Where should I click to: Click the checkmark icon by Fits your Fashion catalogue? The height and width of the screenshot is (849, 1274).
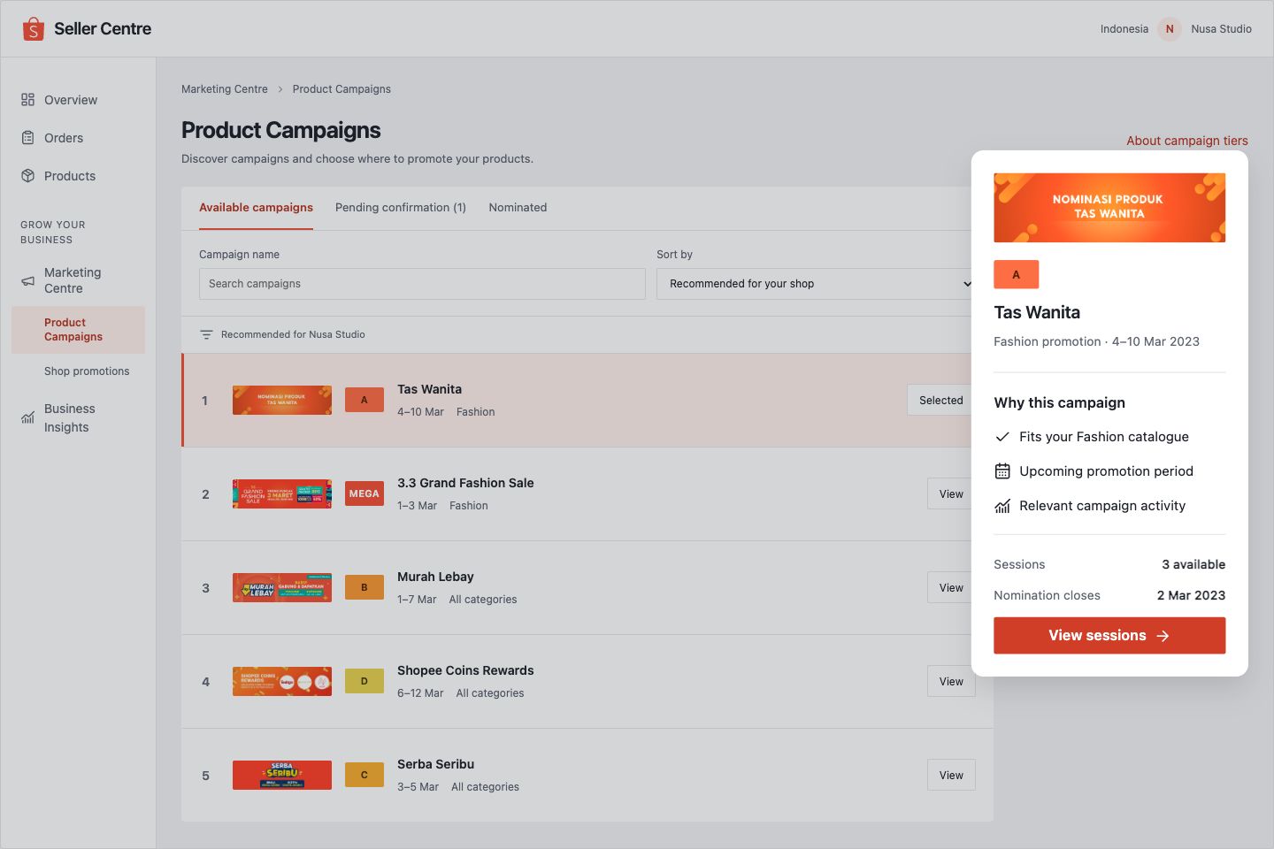(x=1002, y=437)
